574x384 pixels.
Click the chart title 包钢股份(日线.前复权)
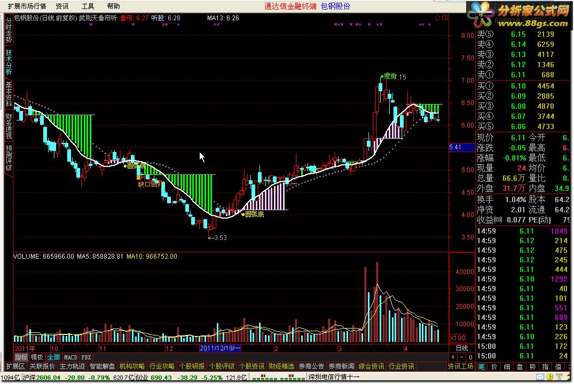pyautogui.click(x=46, y=18)
